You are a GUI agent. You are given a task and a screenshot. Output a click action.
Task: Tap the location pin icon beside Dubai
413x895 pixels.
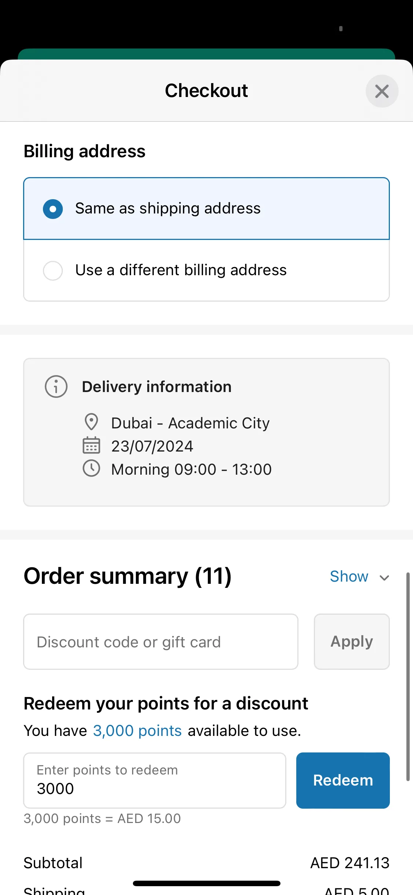pos(91,422)
